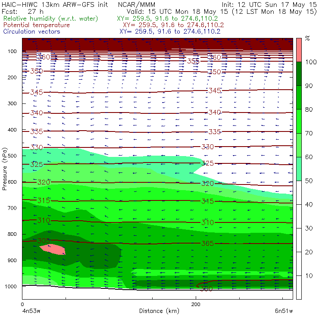Click the '6n51w' end location label
Viewport: 319px width, 319px height.
(x=284, y=311)
